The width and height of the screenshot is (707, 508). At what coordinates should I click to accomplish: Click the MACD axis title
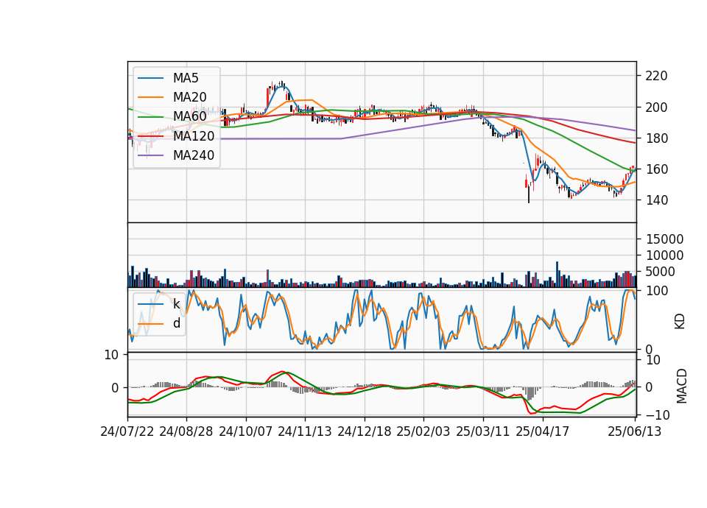[682, 387]
